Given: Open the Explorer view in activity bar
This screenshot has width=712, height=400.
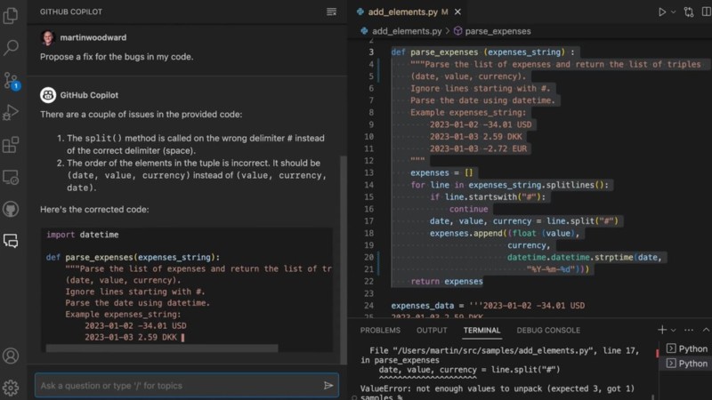Looking at the screenshot, I should (11, 15).
